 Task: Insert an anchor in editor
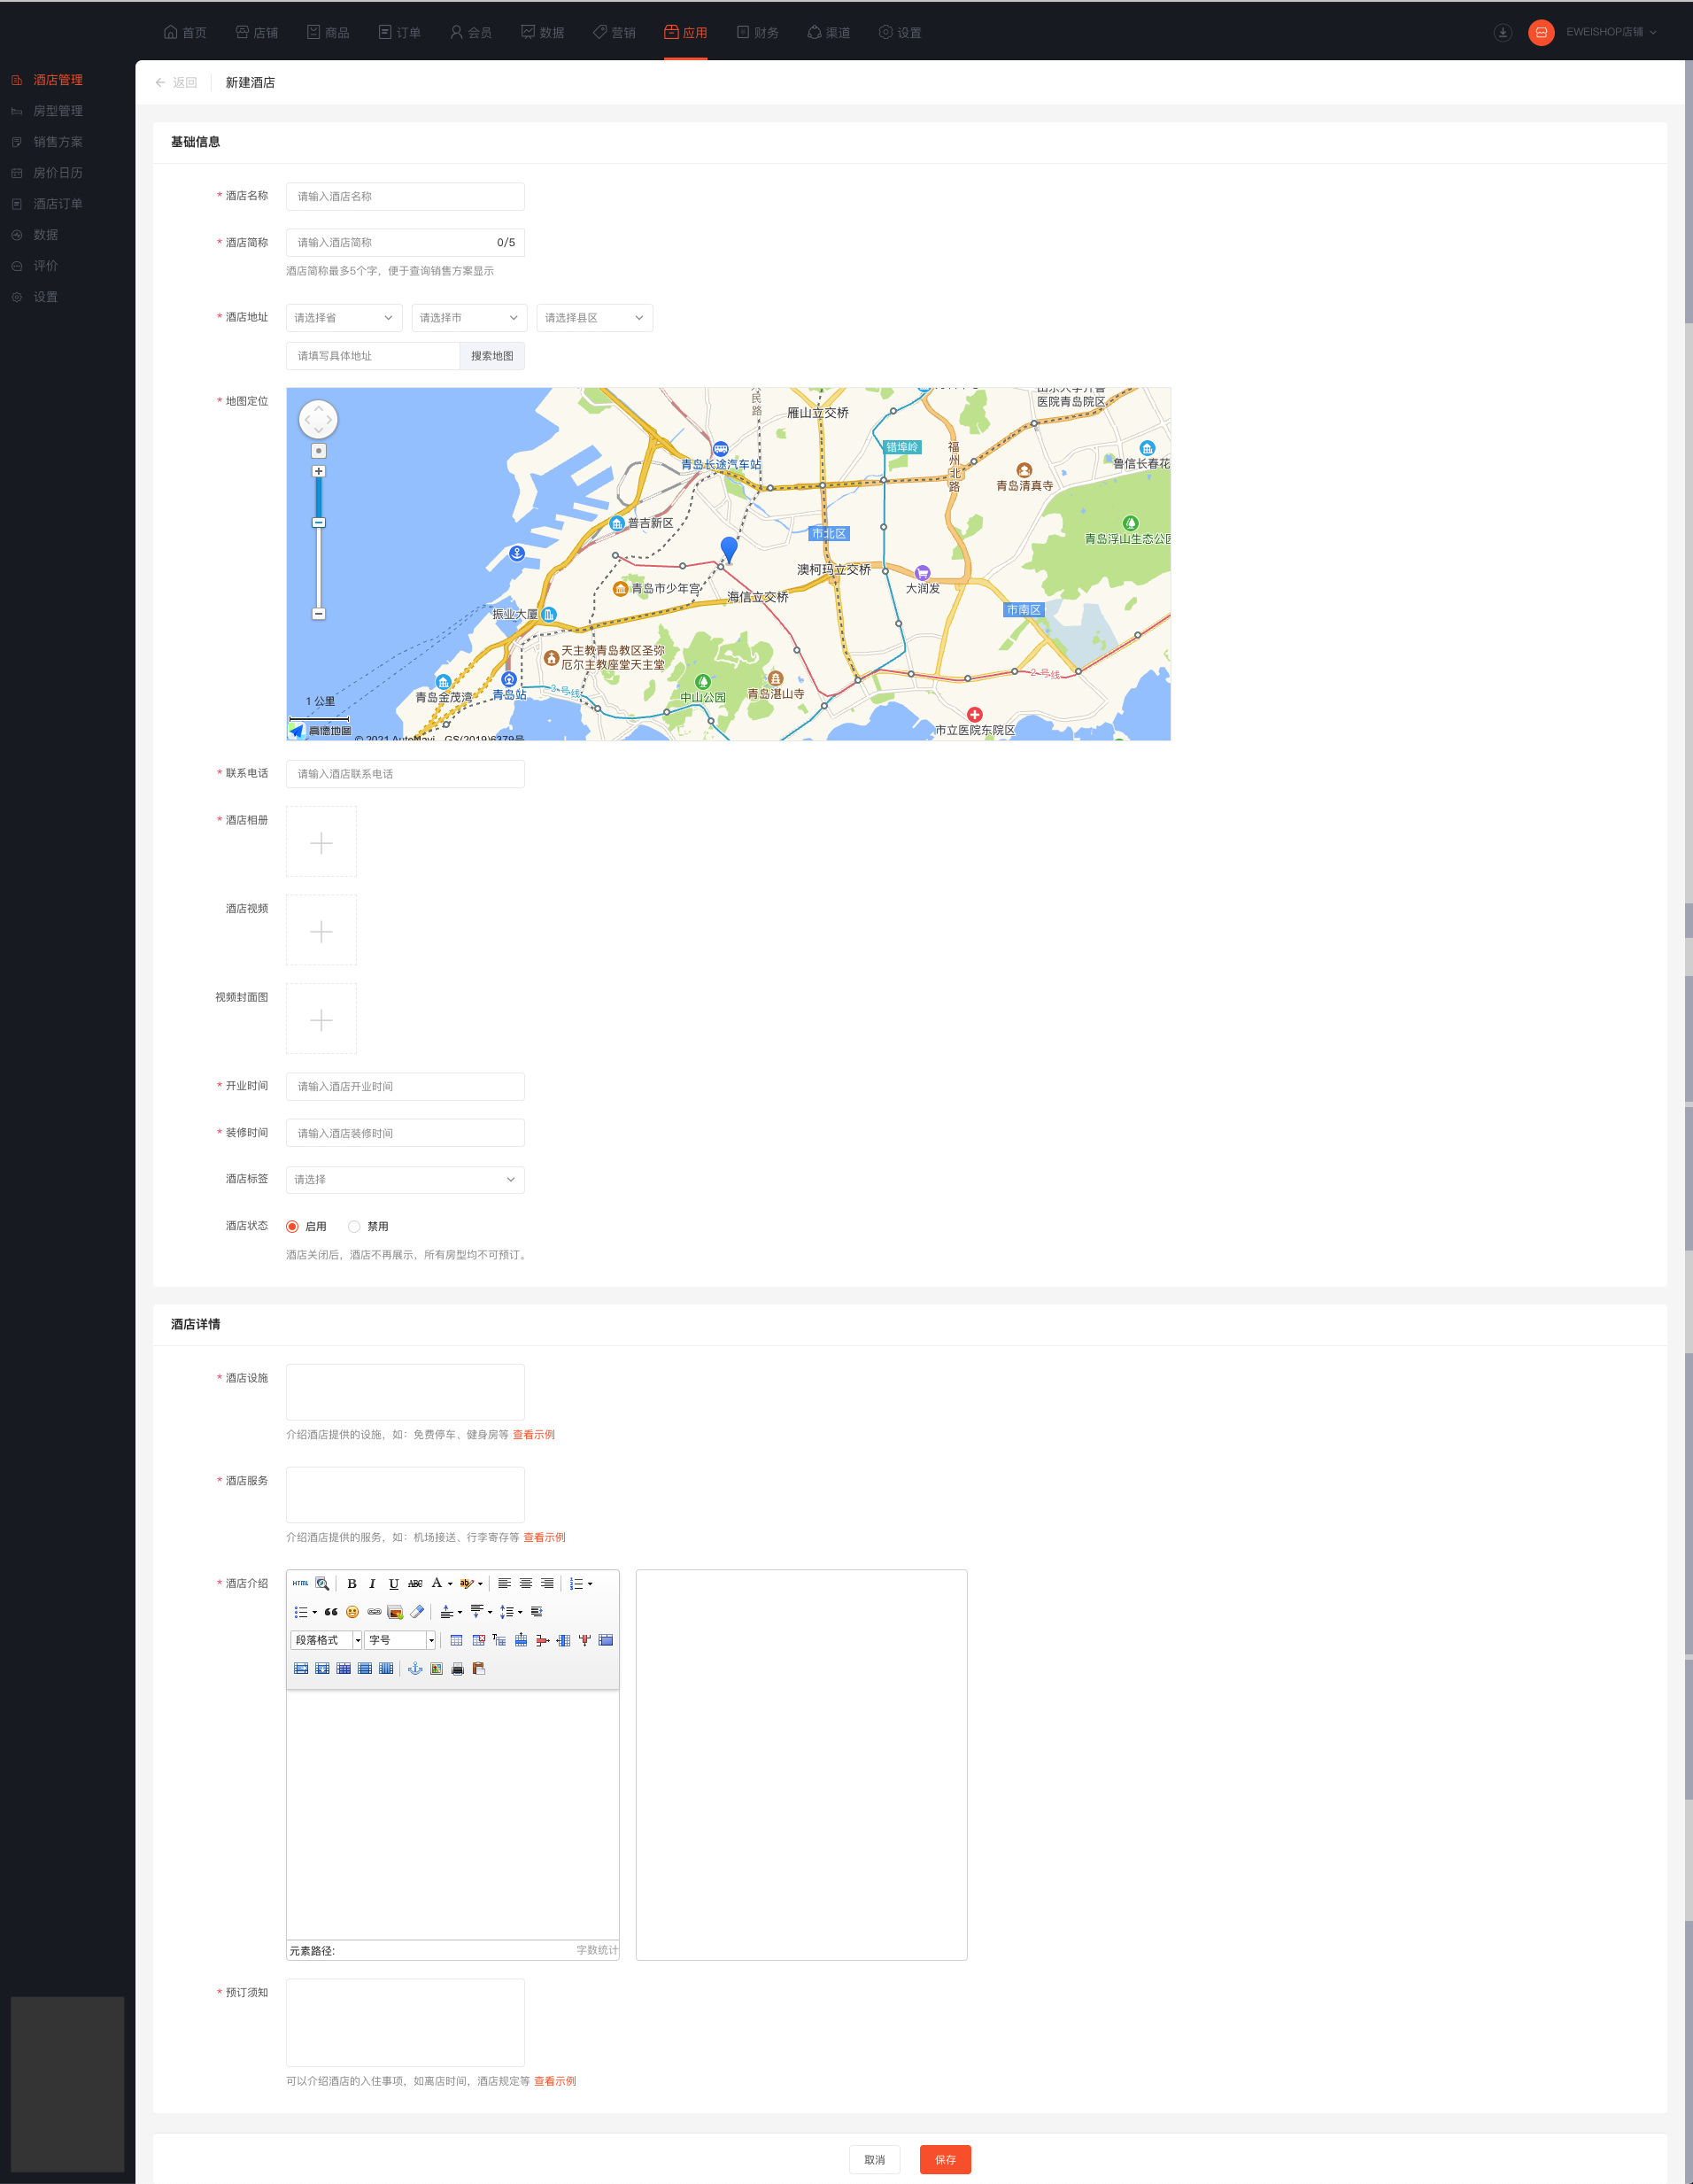click(x=415, y=1668)
